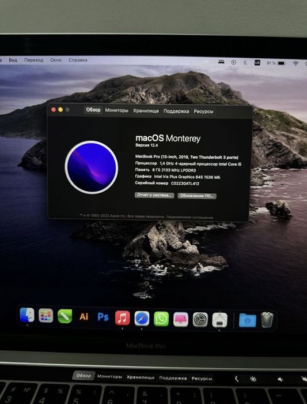Image resolution: width=307 pixels, height=404 pixels.
Task: Open WhatsApp from the Dock
Action: coord(161,319)
